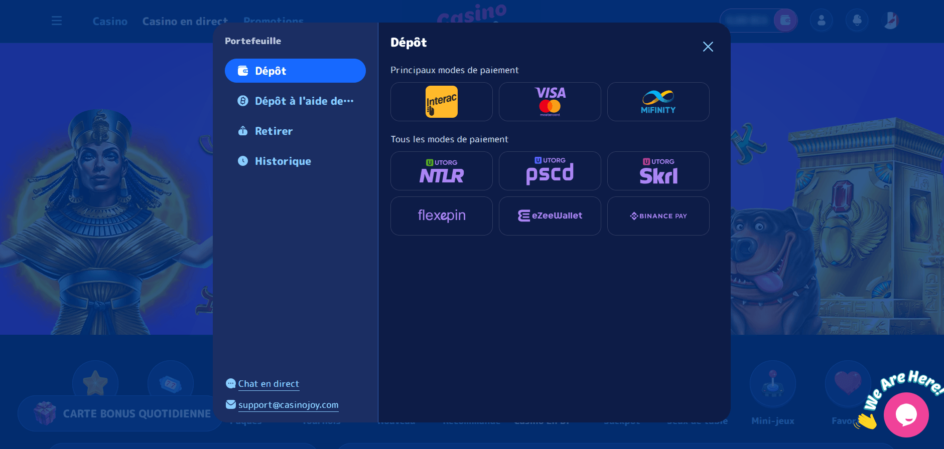
Task: Open notifications bell in header
Action: (x=857, y=21)
